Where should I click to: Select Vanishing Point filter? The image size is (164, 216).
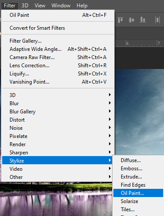(58, 82)
